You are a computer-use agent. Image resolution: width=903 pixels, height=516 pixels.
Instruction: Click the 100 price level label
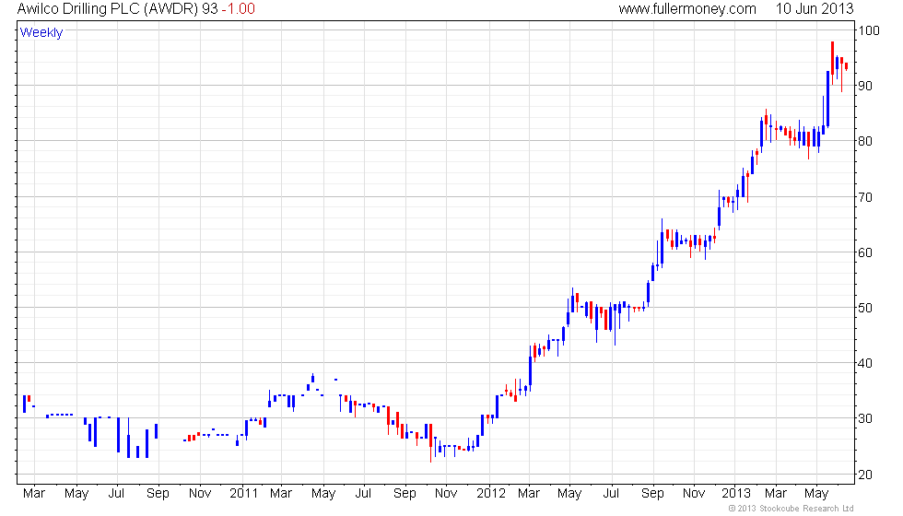pos(869,30)
